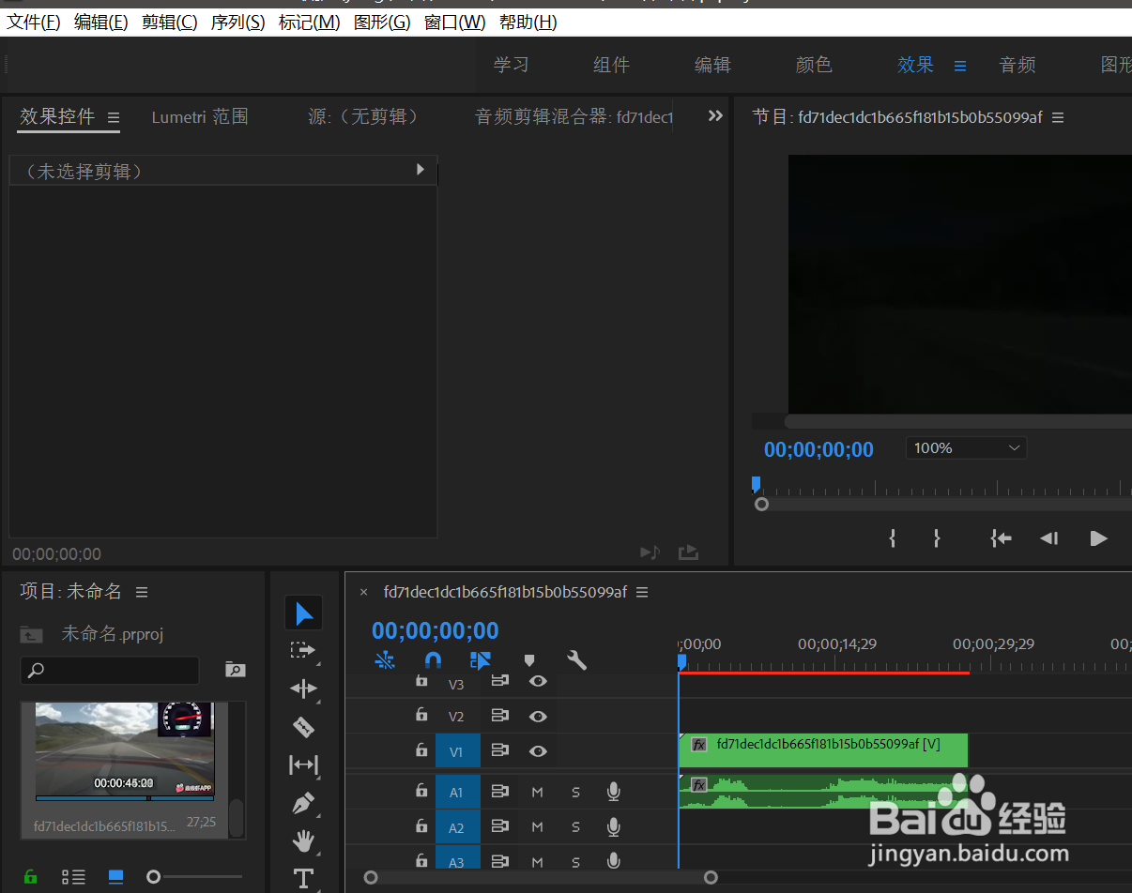Screen dimensions: 1132x893
Task: Open timeline display settings wrench
Action: click(x=577, y=660)
